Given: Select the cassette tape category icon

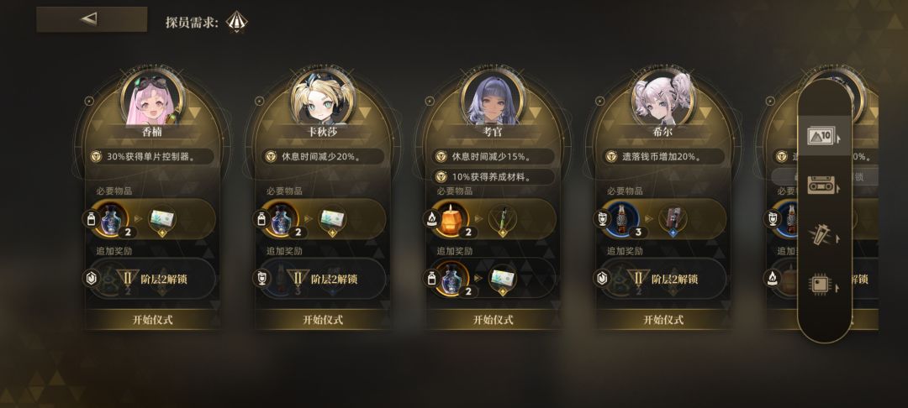Looking at the screenshot, I should (x=823, y=186).
